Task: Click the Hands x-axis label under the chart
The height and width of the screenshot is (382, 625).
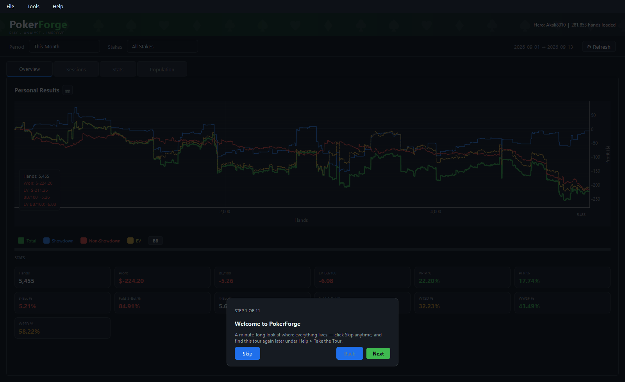Action: click(301, 220)
